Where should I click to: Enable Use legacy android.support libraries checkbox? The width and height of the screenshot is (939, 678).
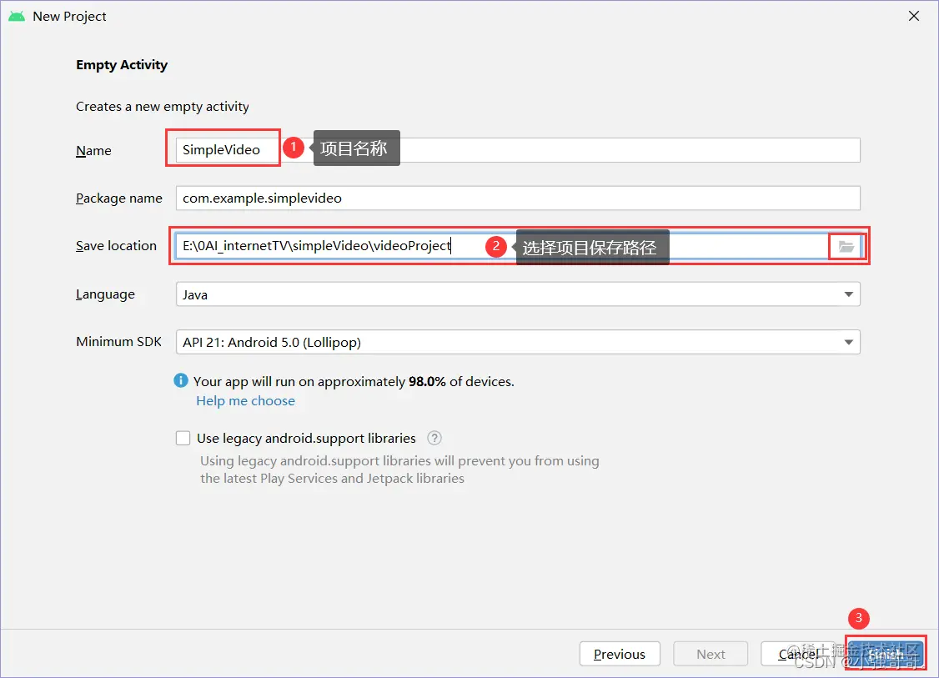pyautogui.click(x=183, y=438)
